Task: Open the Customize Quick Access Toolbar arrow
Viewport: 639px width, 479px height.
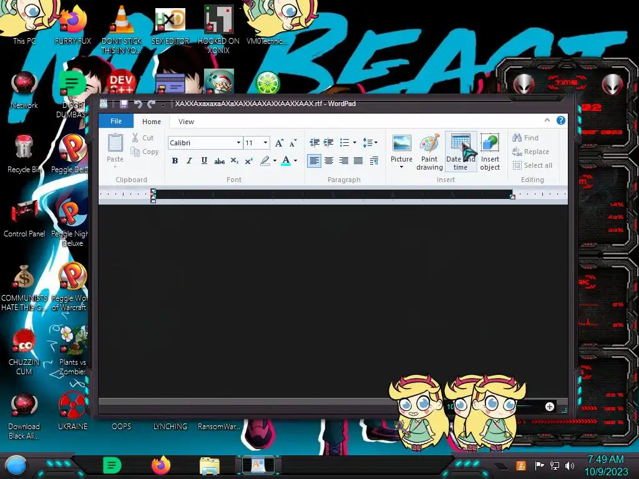Action: coord(163,105)
